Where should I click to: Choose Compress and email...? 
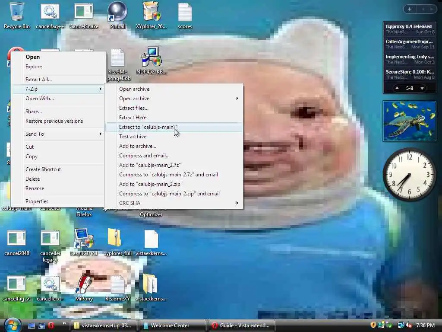[174, 156]
